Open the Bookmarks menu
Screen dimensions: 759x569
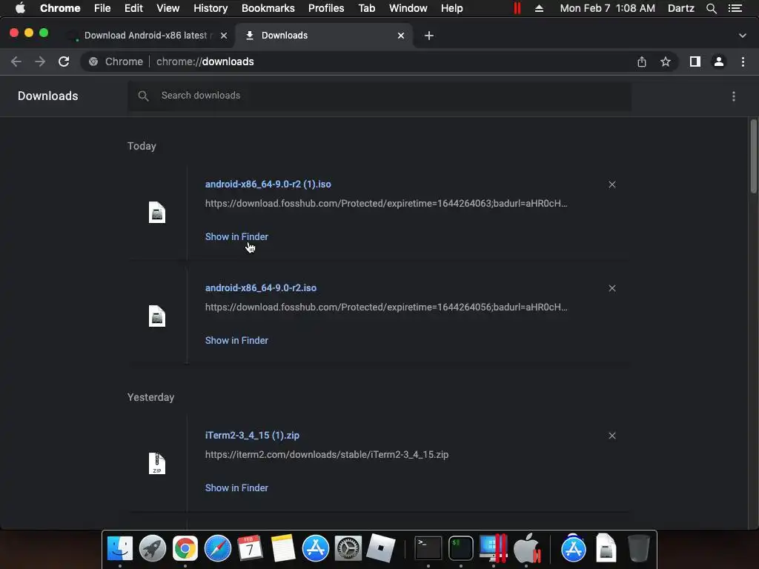[268, 8]
